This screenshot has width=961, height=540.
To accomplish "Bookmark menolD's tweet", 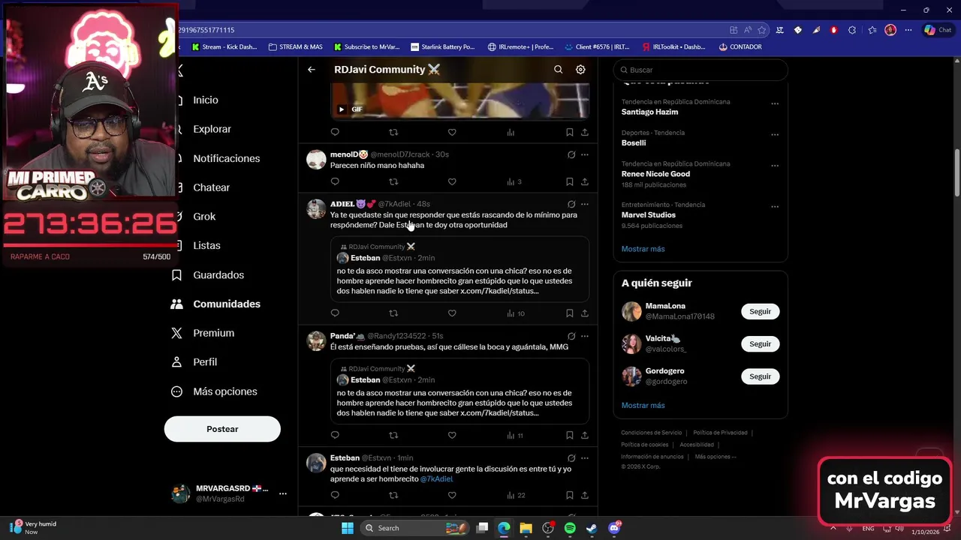I will (x=570, y=181).
